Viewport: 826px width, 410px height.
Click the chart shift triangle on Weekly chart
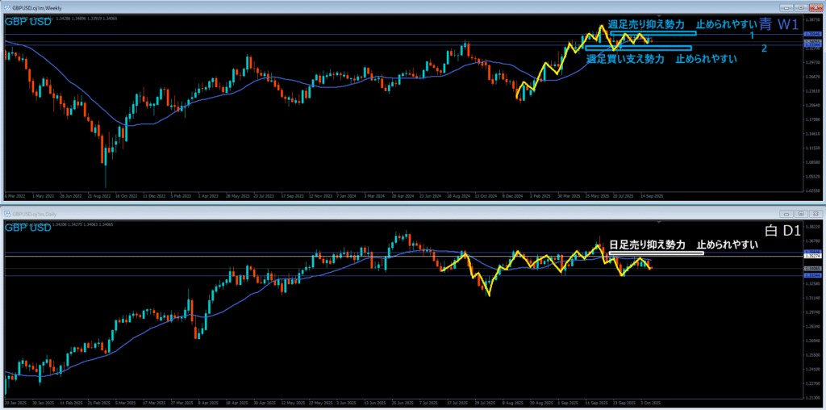[659, 15]
